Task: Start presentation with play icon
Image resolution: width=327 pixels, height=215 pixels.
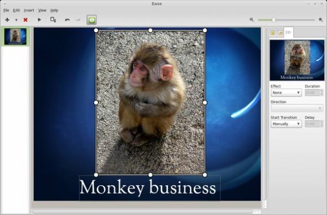Action: click(39, 20)
